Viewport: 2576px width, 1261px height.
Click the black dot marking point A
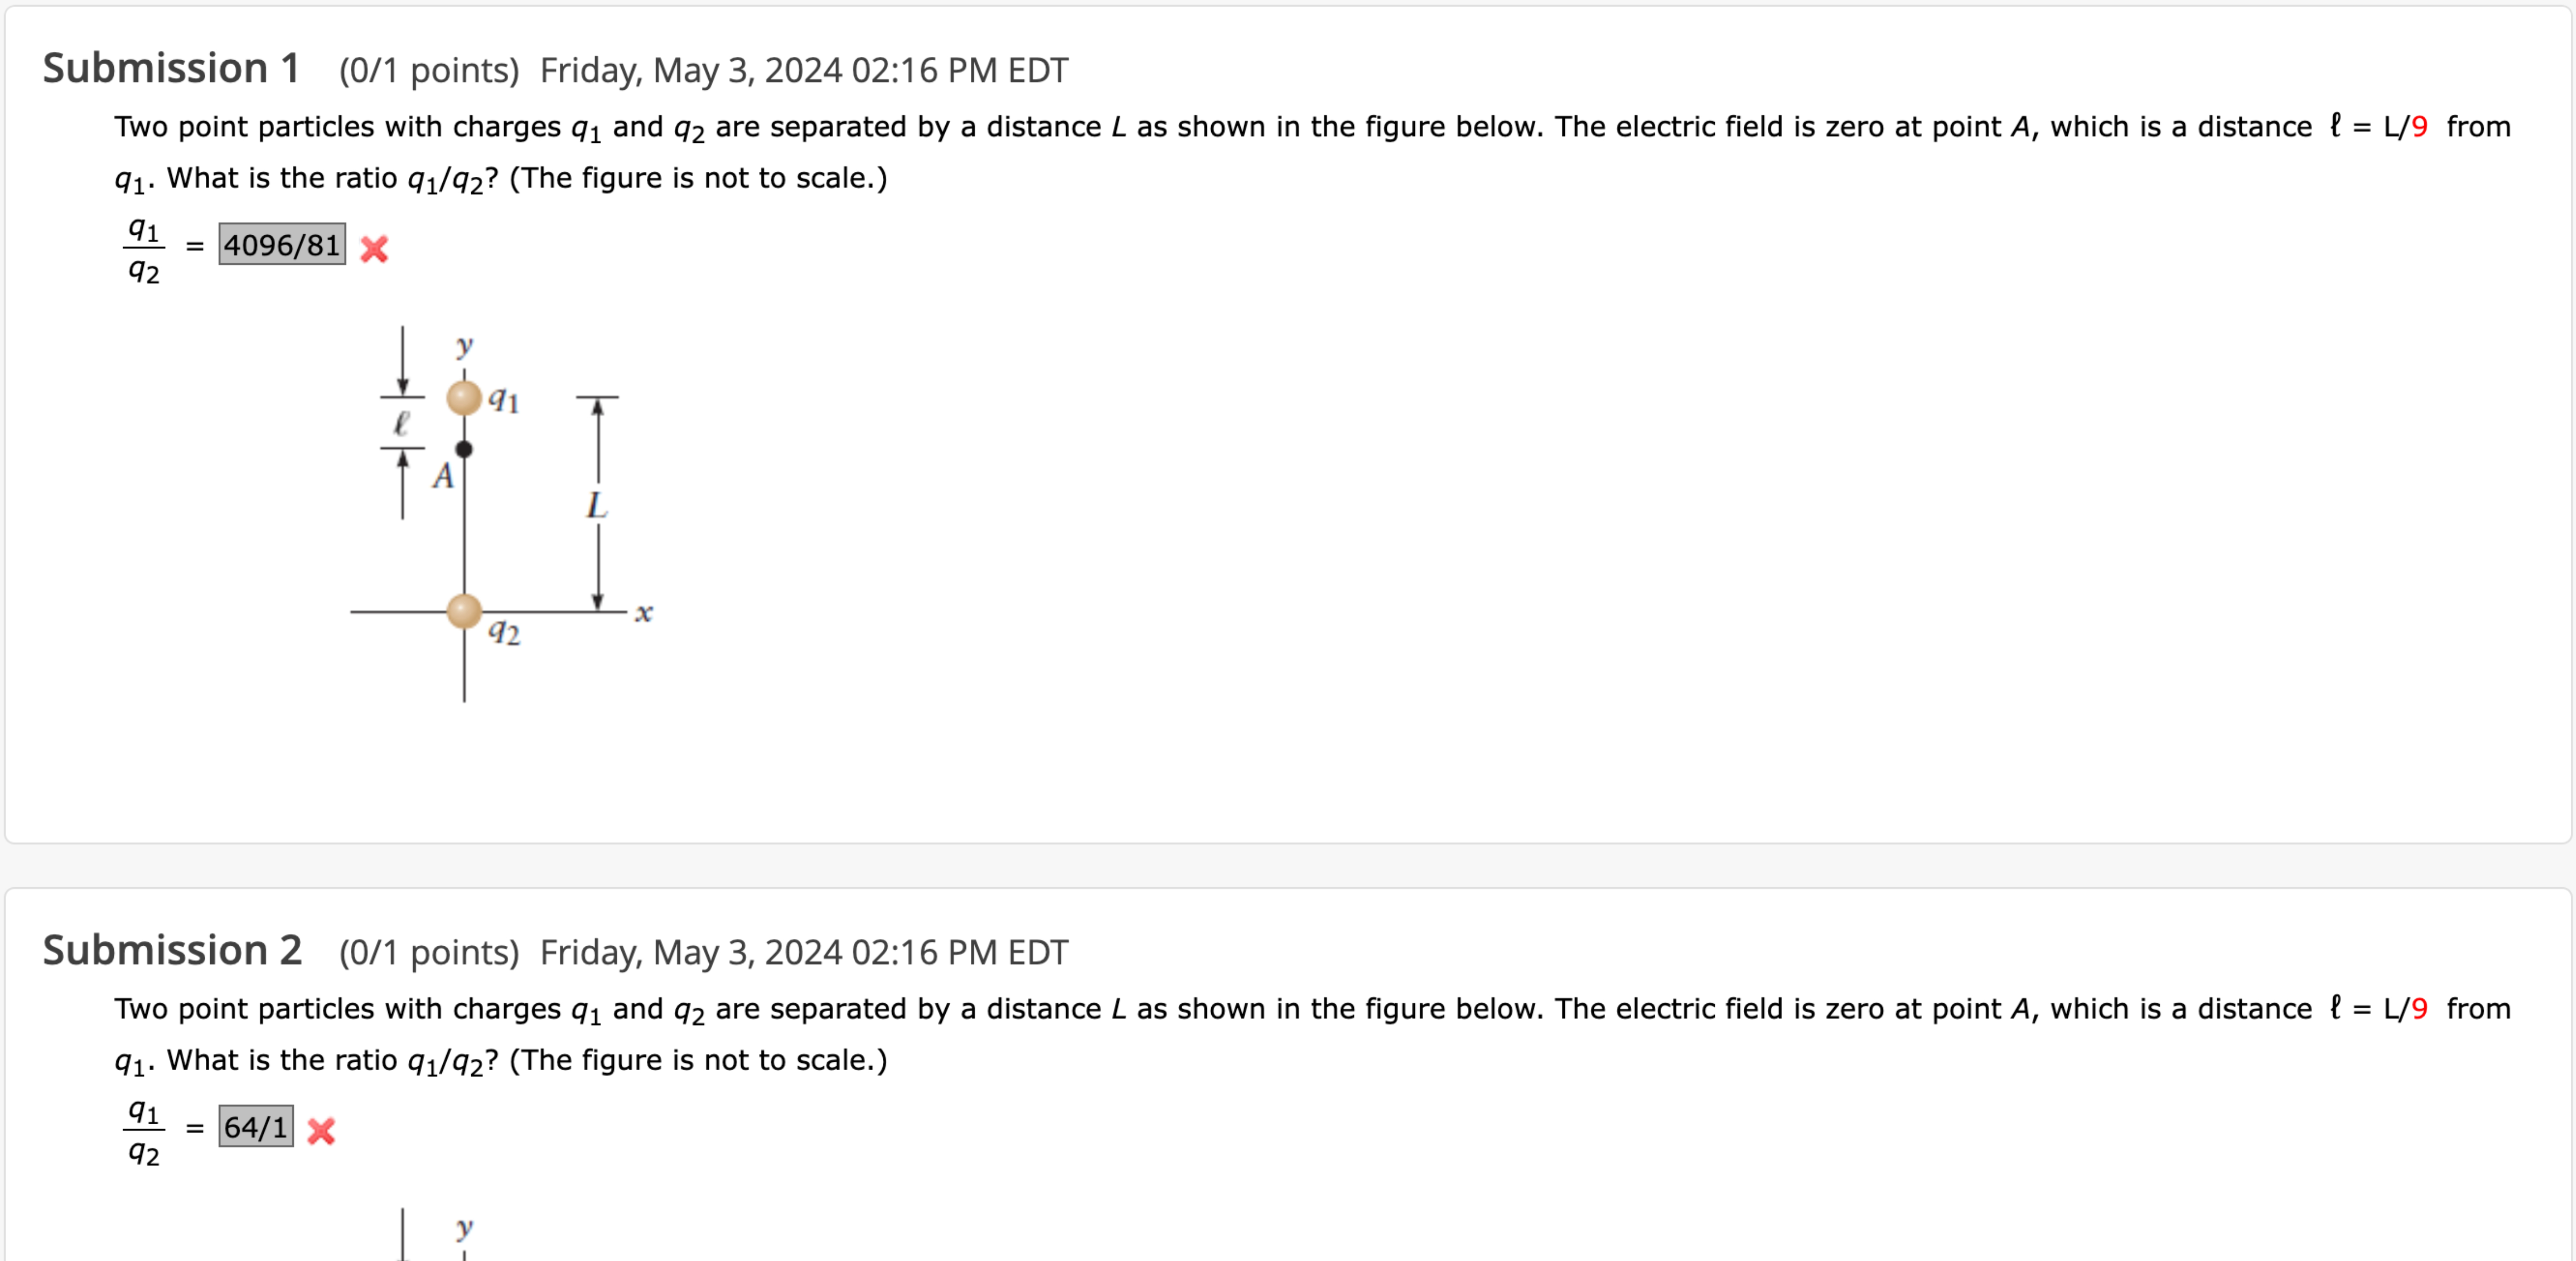click(464, 450)
